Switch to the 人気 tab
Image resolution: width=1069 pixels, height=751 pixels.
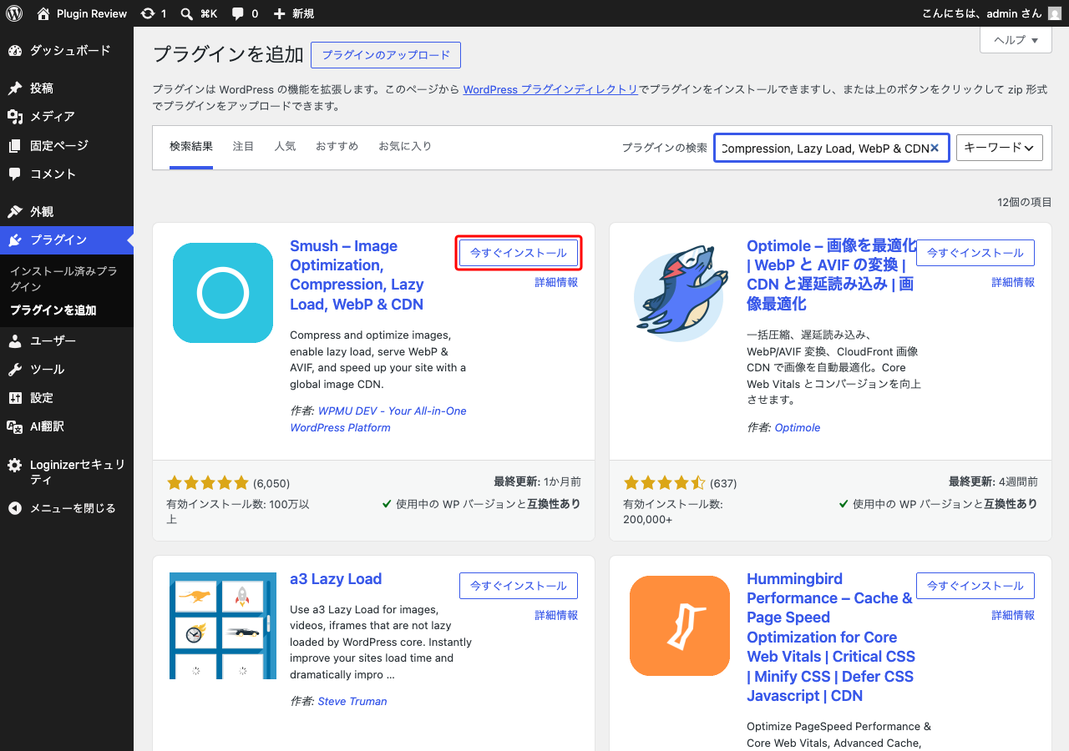[x=285, y=147]
